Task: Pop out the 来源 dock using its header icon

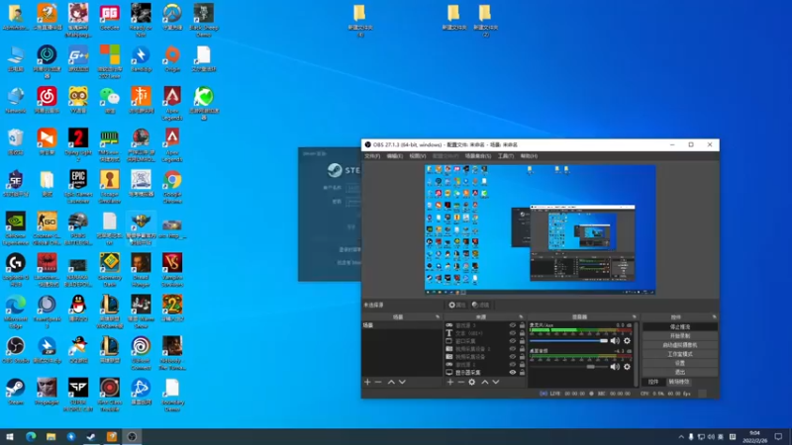Action: [521, 316]
